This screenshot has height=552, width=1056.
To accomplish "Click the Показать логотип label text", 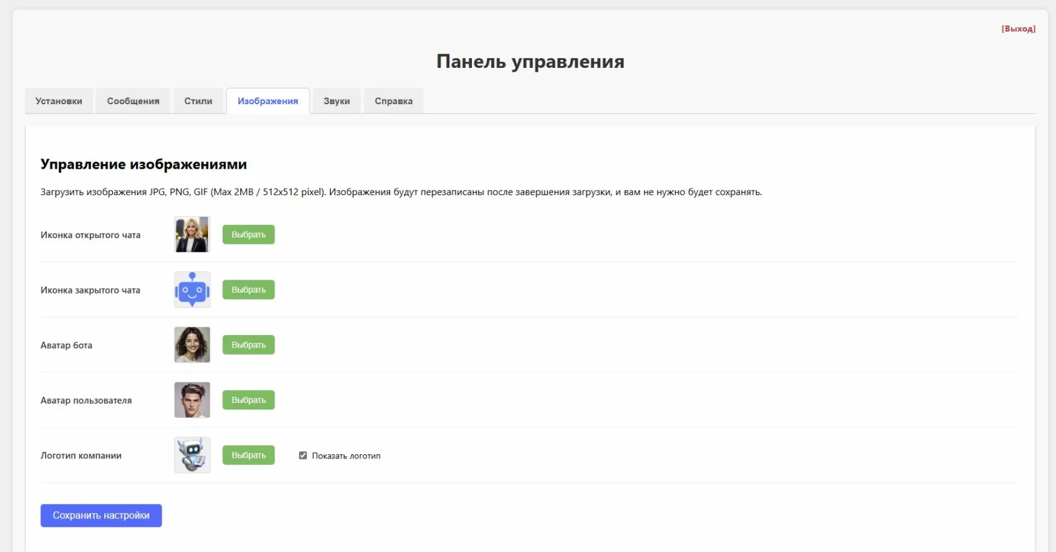I will (346, 456).
